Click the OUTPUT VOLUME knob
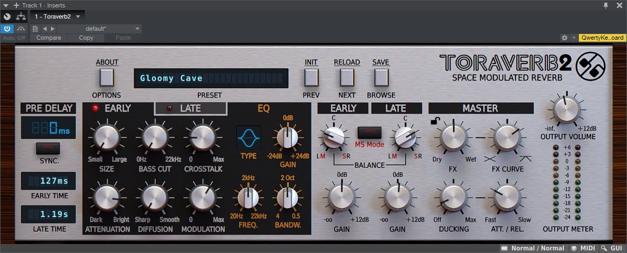 566,110
